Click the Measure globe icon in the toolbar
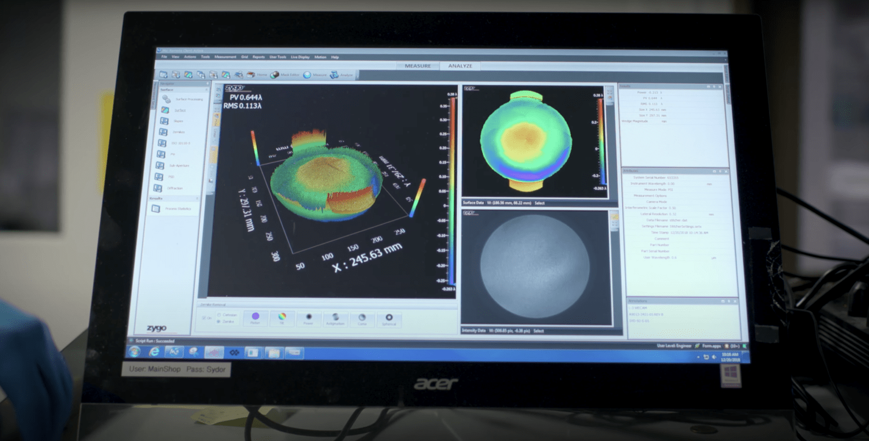The height and width of the screenshot is (441, 869). [307, 75]
